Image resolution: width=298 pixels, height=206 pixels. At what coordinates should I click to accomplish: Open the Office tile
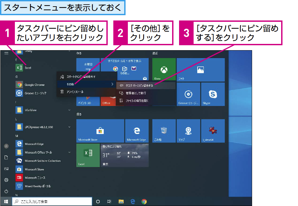(x=108, y=102)
